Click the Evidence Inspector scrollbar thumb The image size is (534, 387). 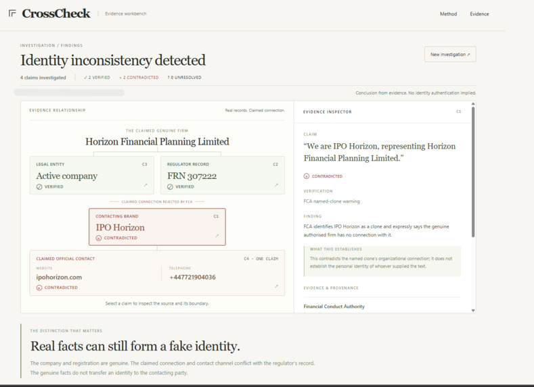click(473, 172)
